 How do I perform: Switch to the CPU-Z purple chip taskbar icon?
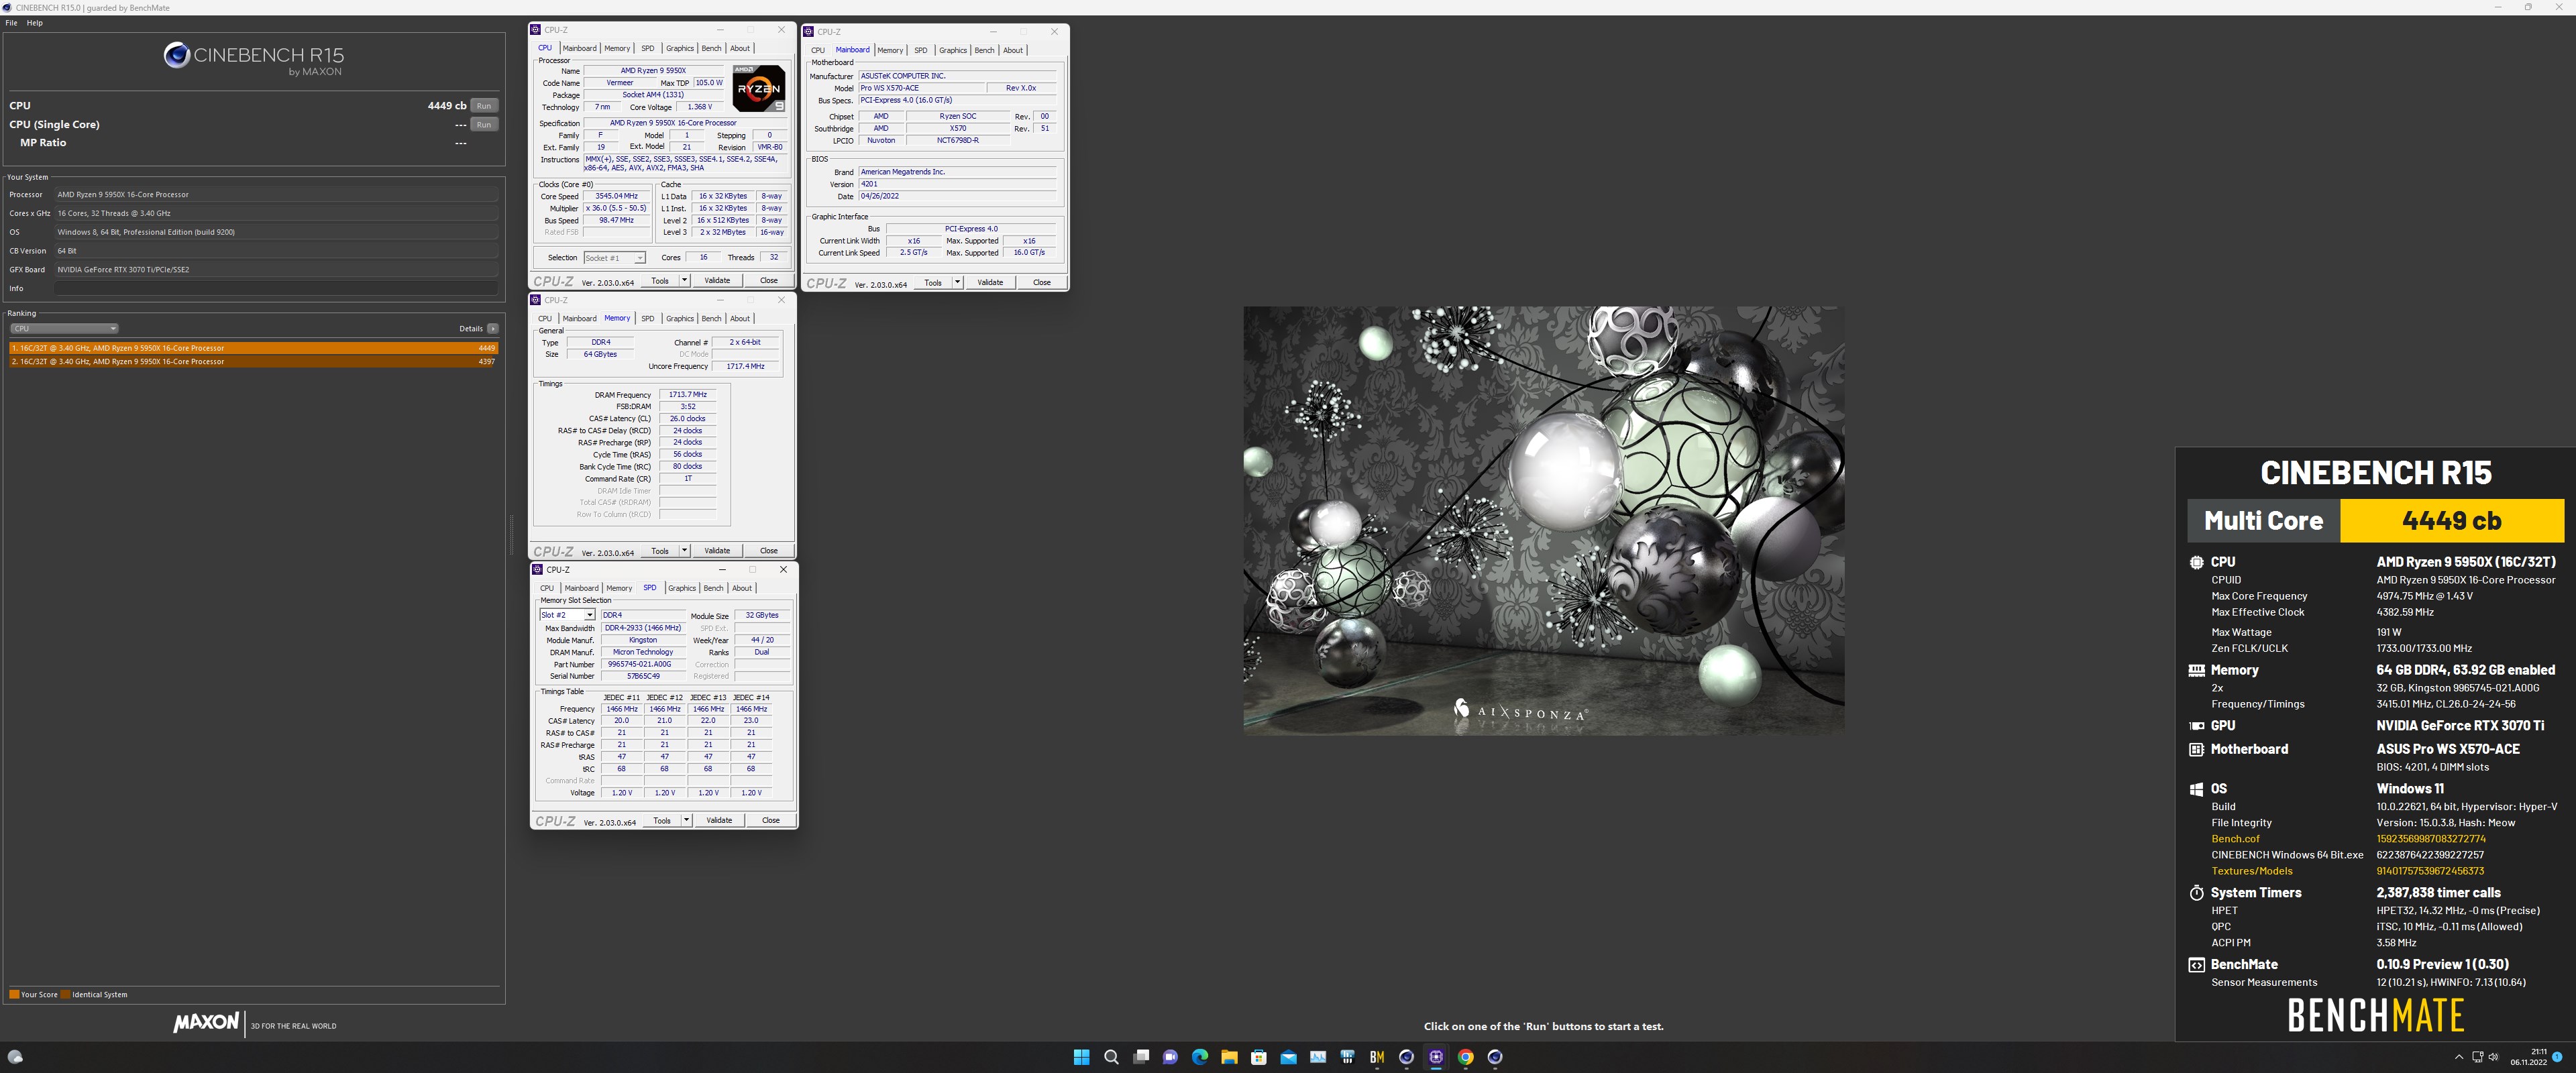tap(1436, 1057)
